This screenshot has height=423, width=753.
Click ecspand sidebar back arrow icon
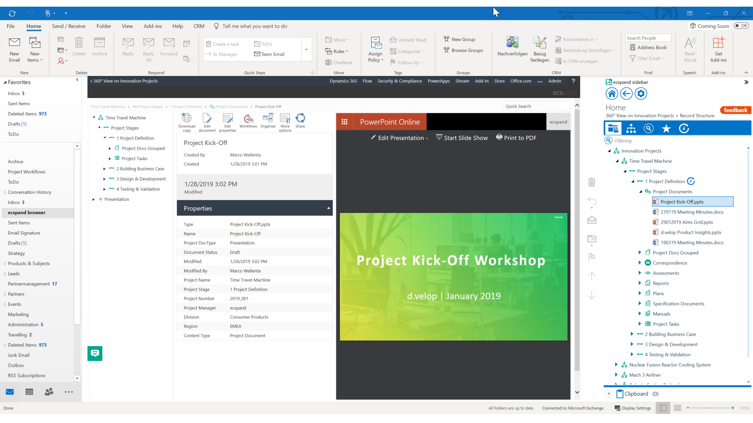coord(626,94)
